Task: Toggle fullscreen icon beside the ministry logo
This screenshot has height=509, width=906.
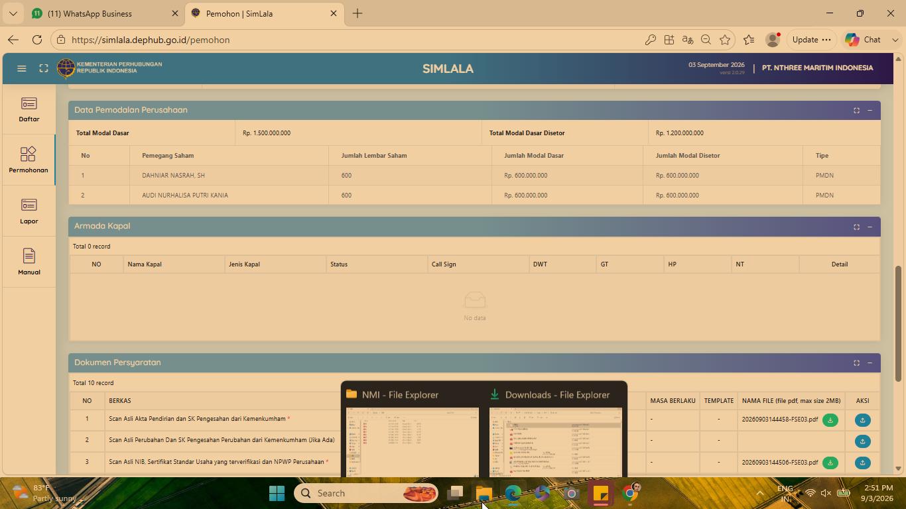Action: [43, 68]
